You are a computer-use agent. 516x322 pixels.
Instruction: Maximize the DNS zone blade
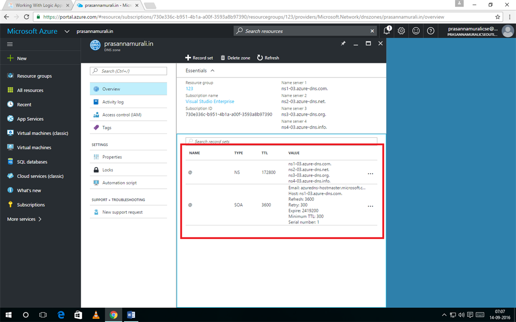368,43
